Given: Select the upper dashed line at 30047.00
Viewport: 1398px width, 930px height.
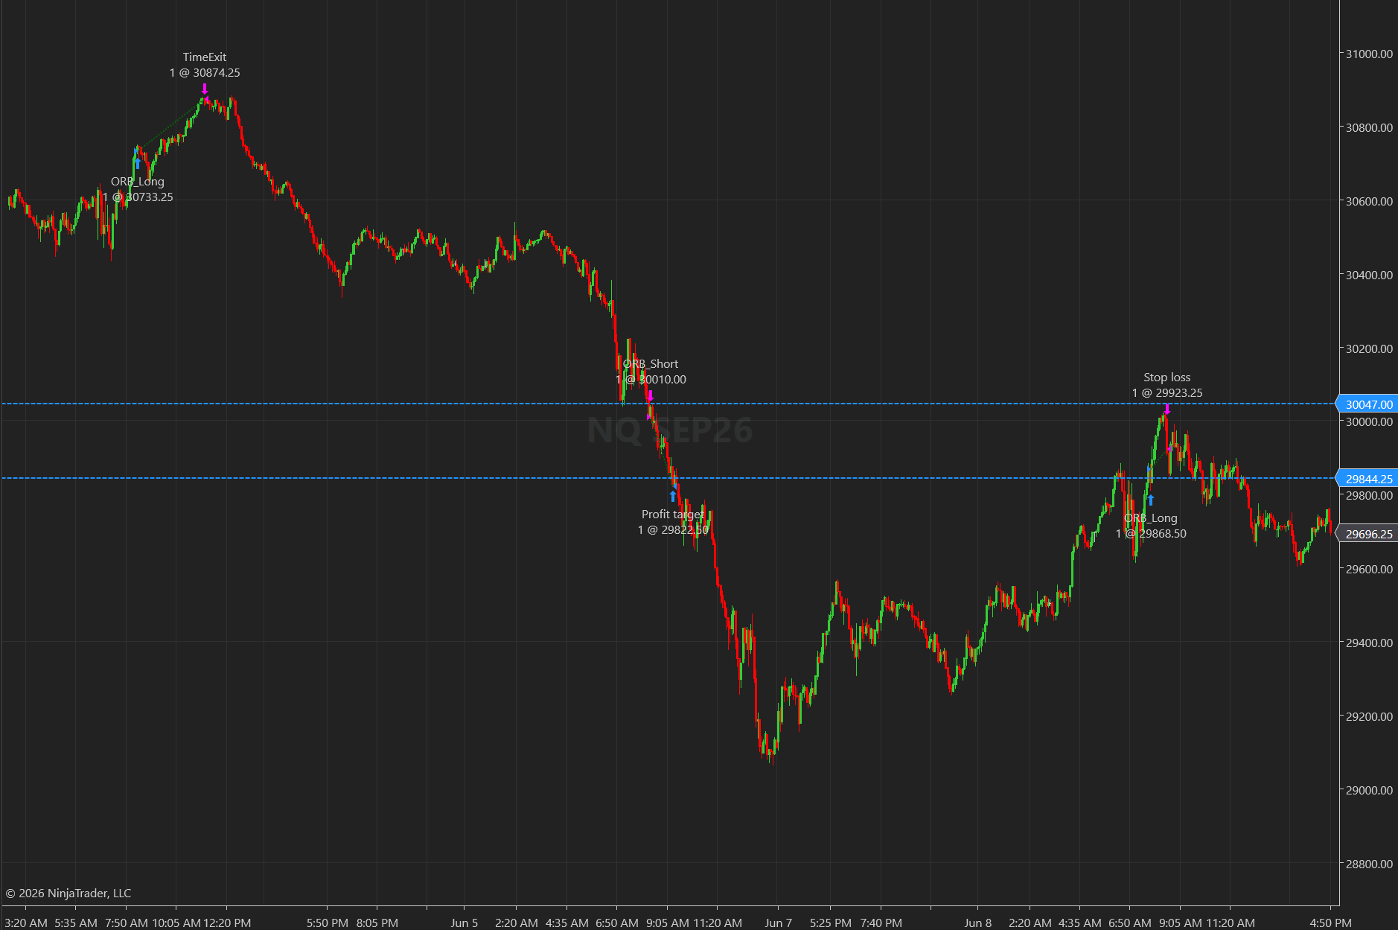Looking at the screenshot, I should pyautogui.click(x=668, y=404).
